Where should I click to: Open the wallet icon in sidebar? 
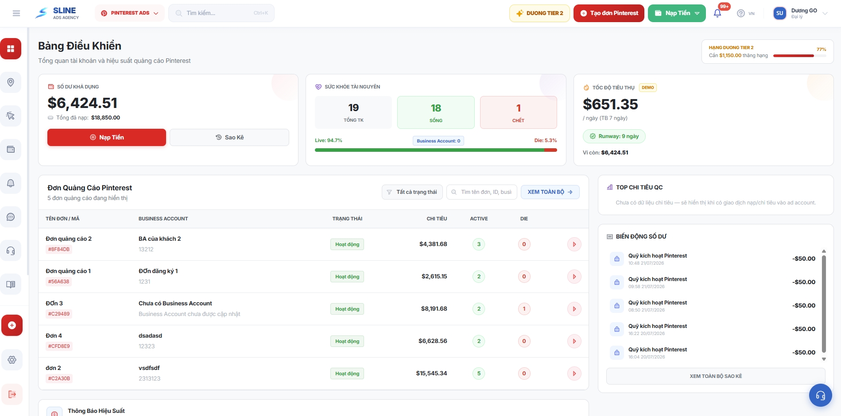pos(11,150)
